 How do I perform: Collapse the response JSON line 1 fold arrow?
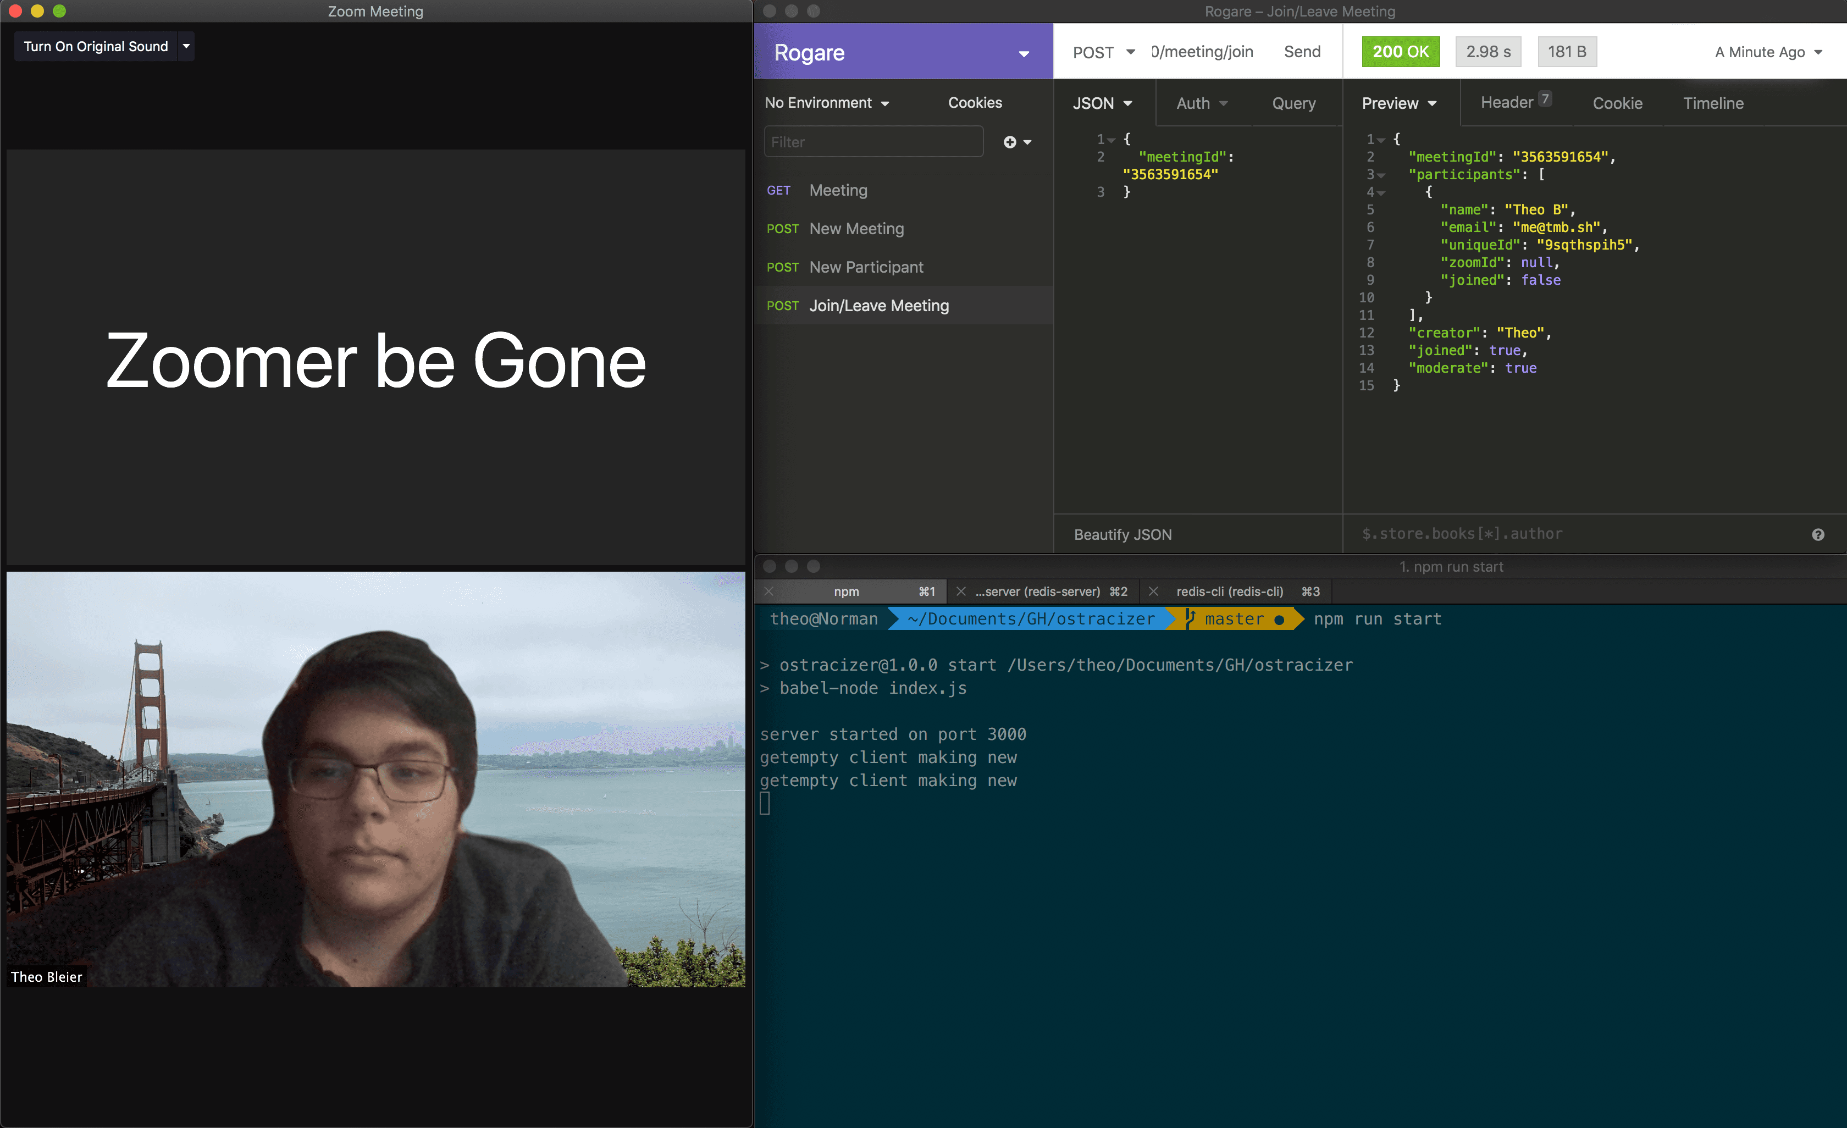click(x=1381, y=140)
